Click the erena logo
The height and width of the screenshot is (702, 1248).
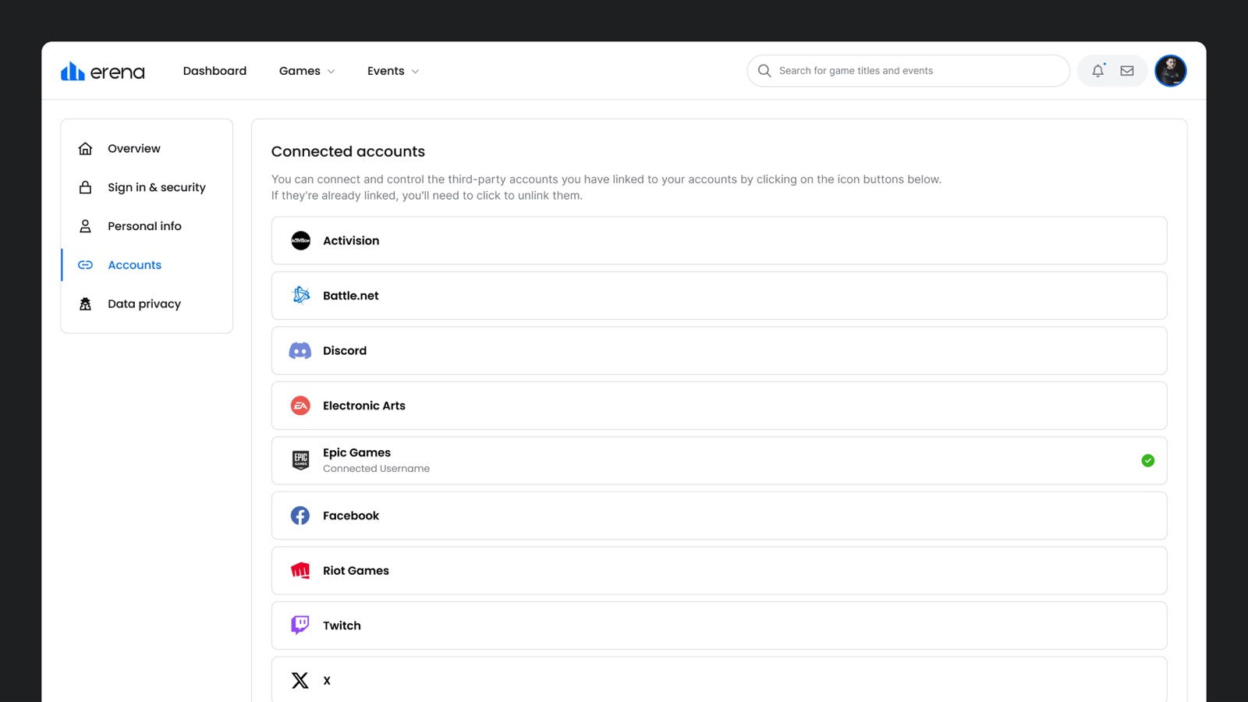pos(103,71)
